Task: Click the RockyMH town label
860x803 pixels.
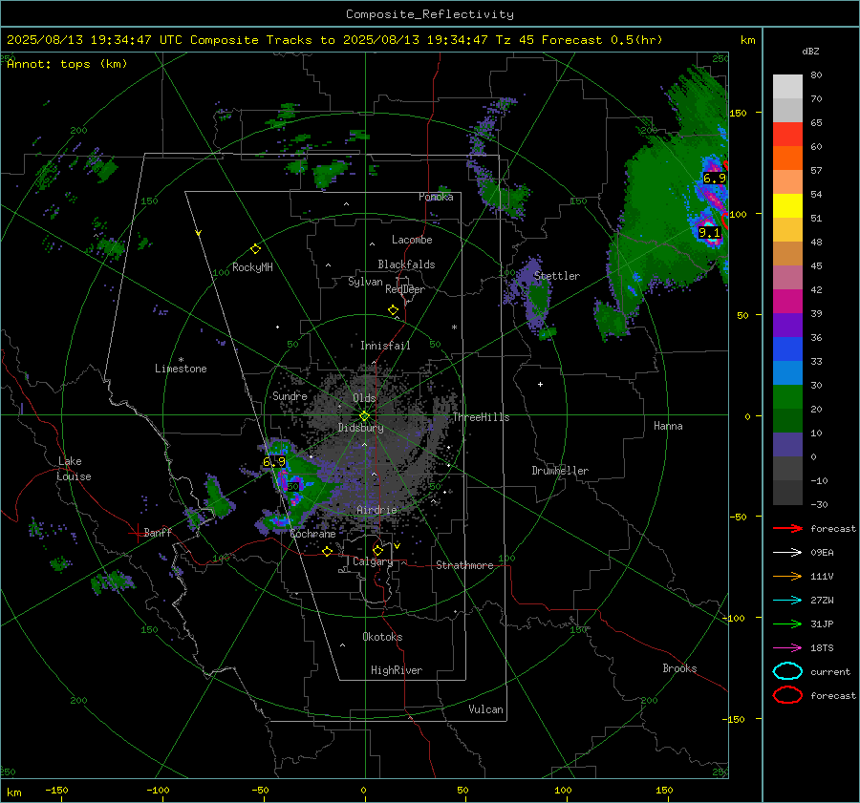Action: (x=252, y=267)
